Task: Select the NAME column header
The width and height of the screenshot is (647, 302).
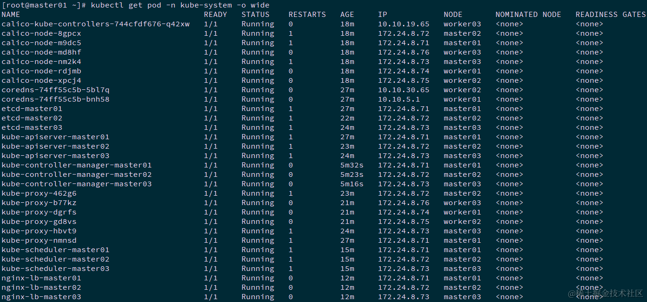Action: coord(11,15)
